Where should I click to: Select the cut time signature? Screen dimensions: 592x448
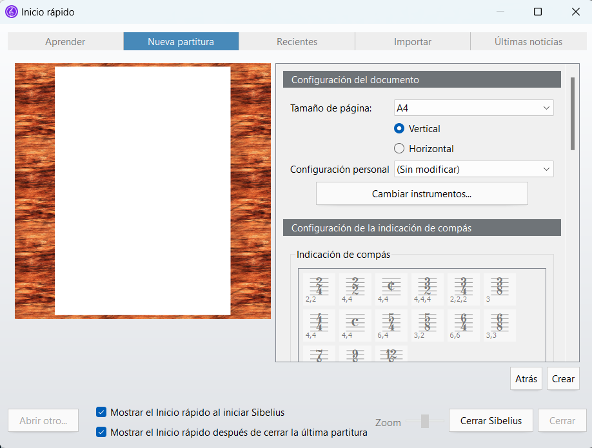pyautogui.click(x=391, y=289)
